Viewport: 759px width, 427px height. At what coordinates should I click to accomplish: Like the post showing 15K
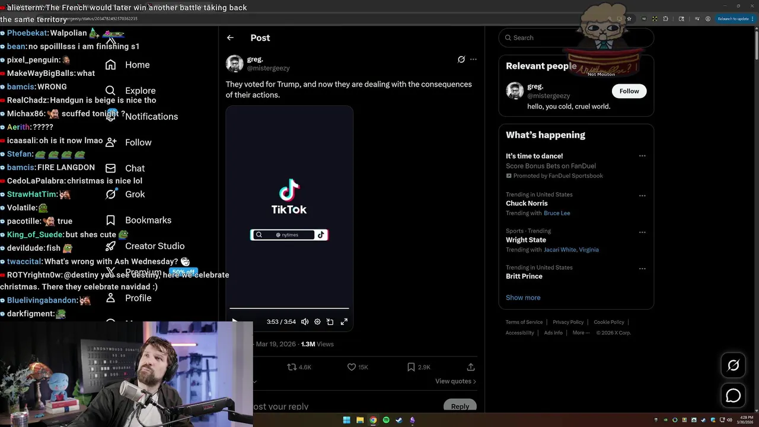tap(358, 367)
